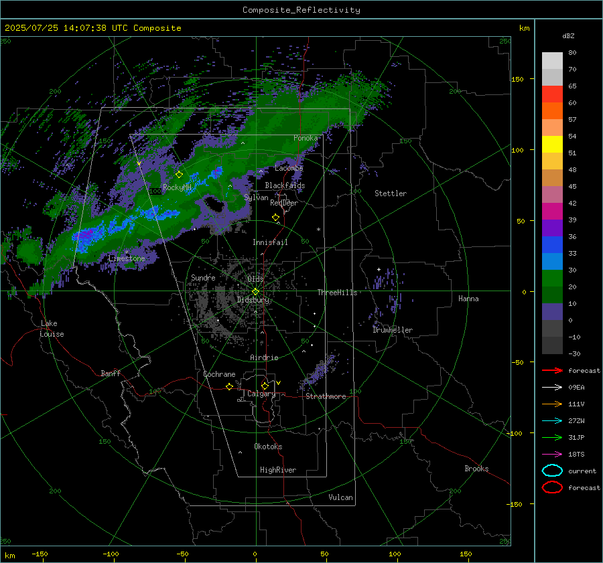Click the Sundre town label
603x563 pixels.
click(203, 277)
